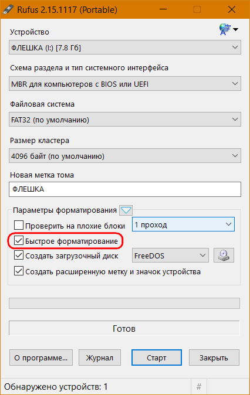Click the Новая метка тома text field
This screenshot has width=250, height=395.
(125, 189)
